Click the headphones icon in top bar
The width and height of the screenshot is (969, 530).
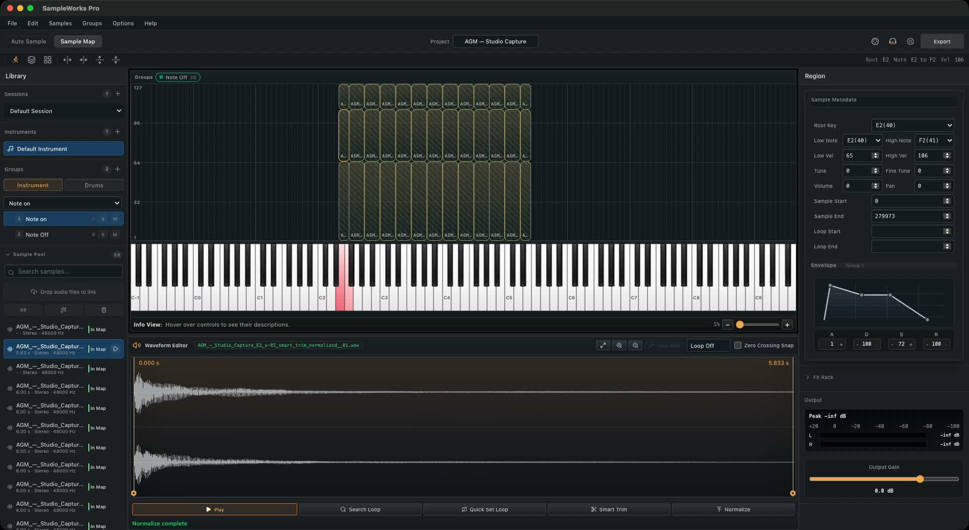pos(893,41)
